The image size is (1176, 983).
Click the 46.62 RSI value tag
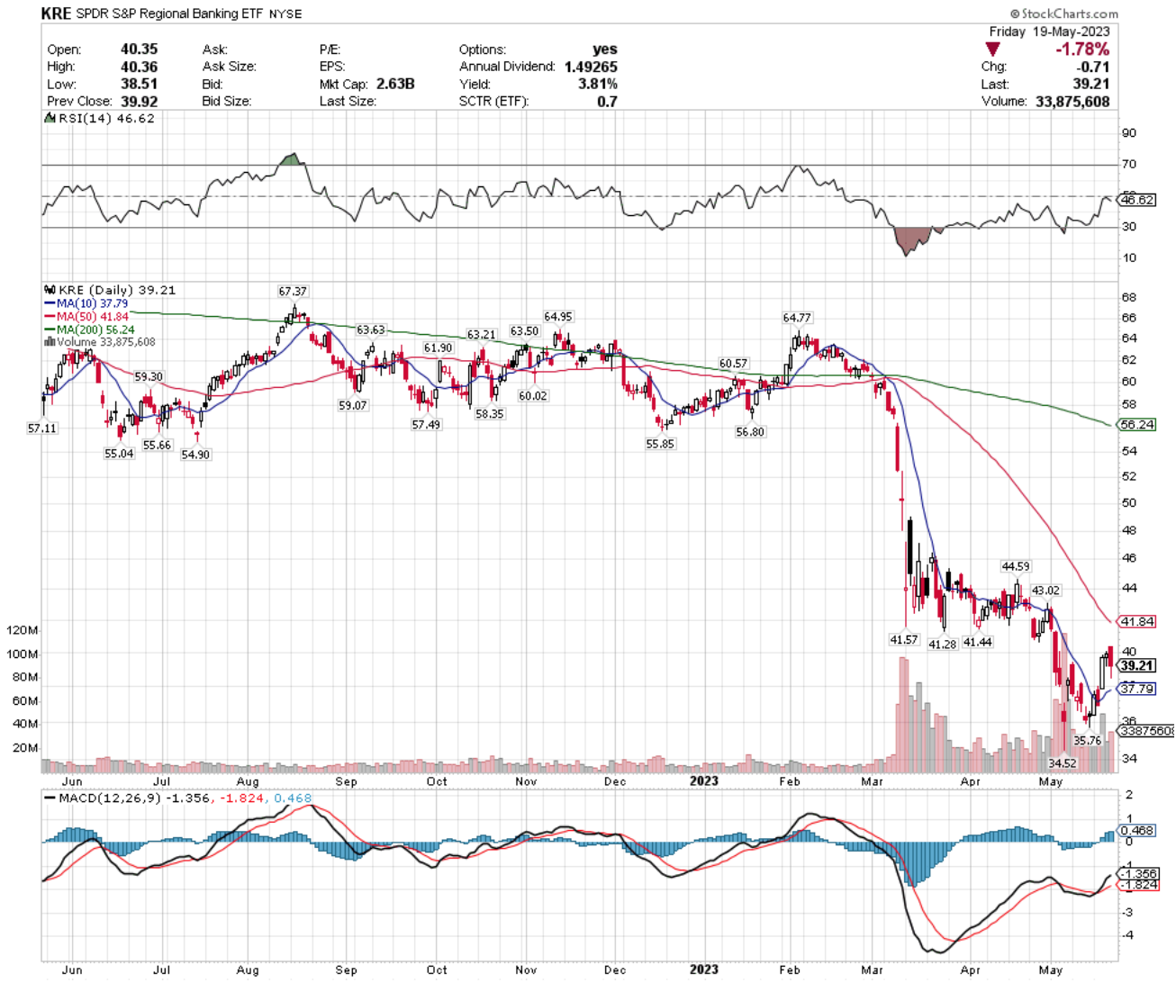[1137, 200]
